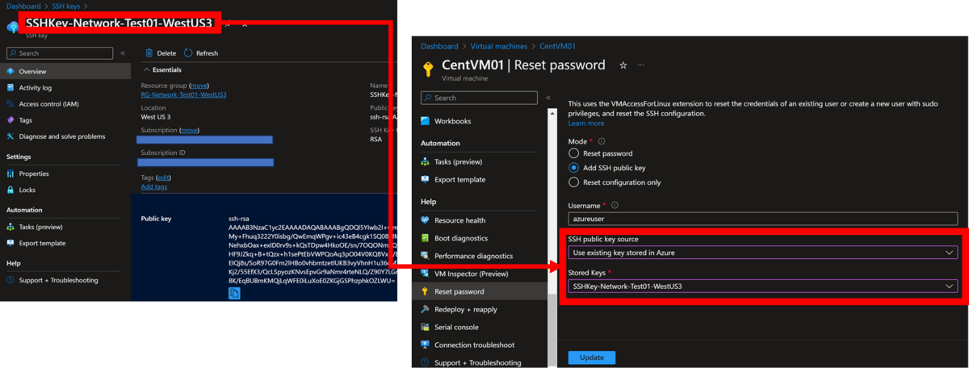Click the Learn more link
This screenshot has width=969, height=368.
[586, 123]
